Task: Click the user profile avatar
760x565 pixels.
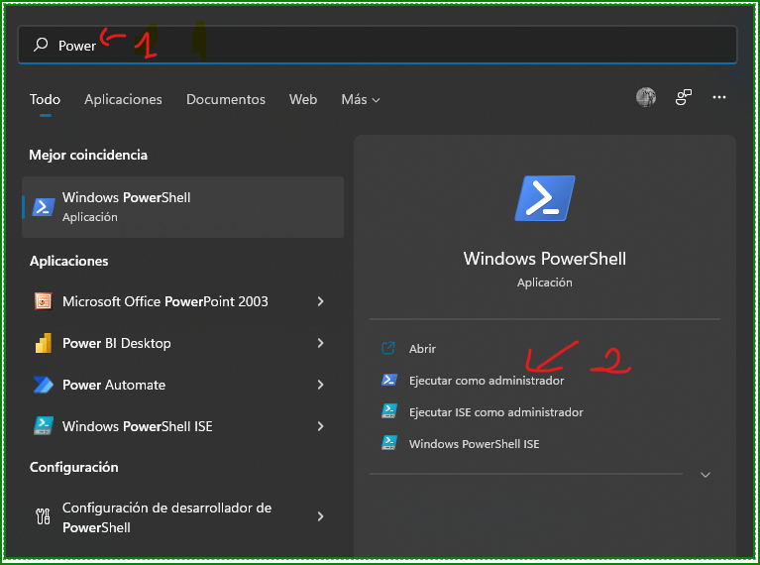Action: click(x=646, y=97)
